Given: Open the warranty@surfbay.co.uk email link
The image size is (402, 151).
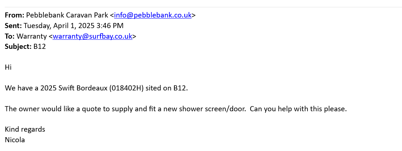Looking at the screenshot, I should point(92,36).
